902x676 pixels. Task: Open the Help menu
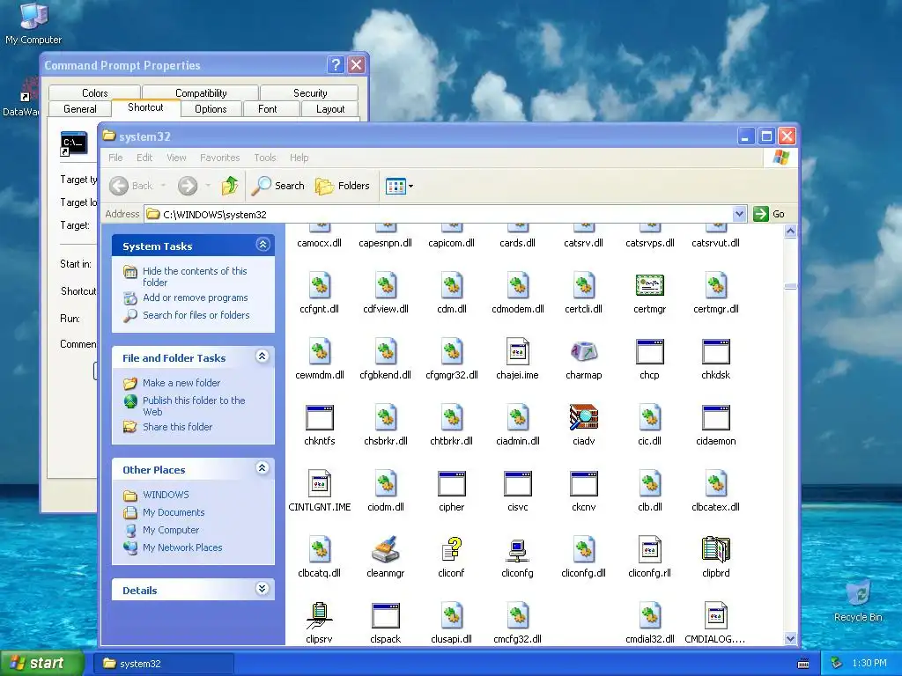click(x=299, y=158)
